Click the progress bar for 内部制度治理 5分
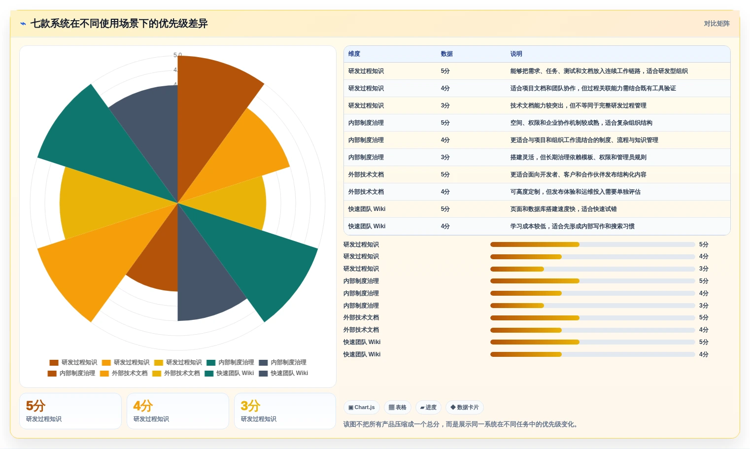 (x=593, y=281)
